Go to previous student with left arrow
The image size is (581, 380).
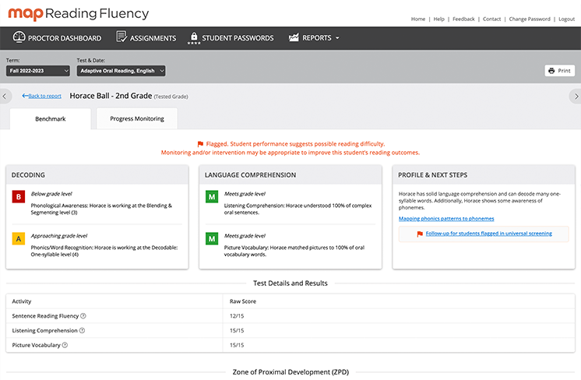(5, 97)
